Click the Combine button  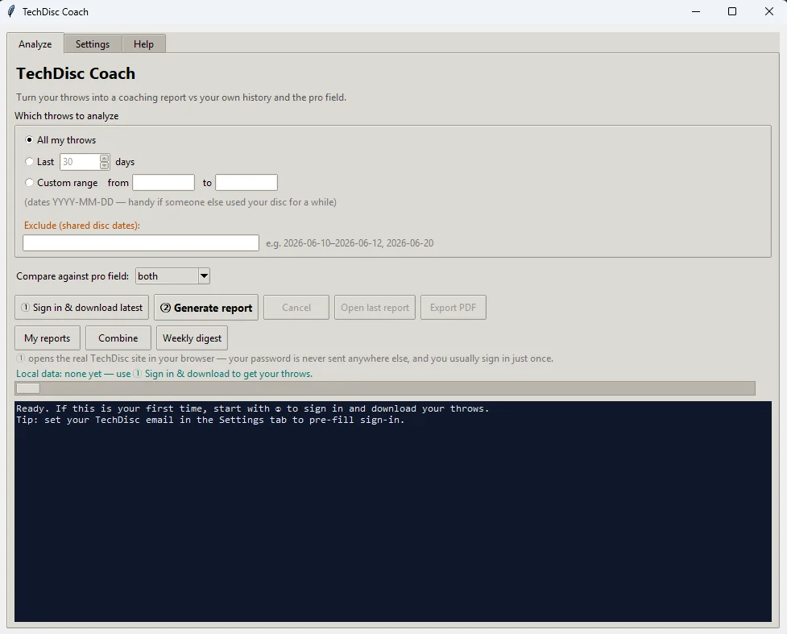118,338
